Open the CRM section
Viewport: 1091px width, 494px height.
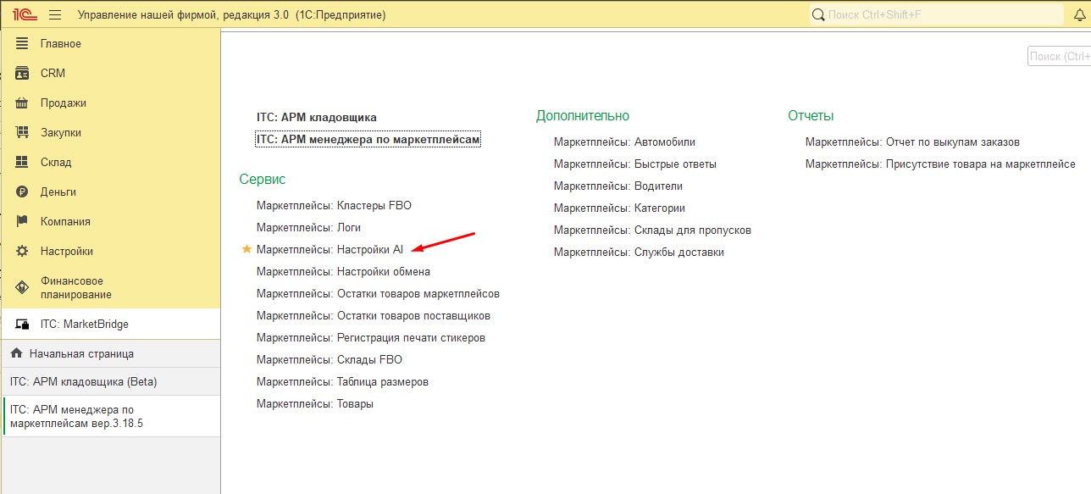110,73
